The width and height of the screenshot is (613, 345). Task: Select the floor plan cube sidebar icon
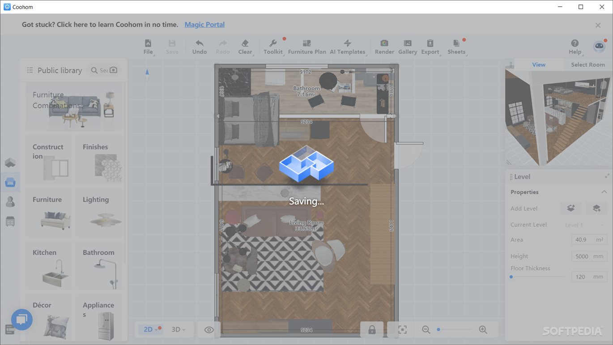(10, 162)
